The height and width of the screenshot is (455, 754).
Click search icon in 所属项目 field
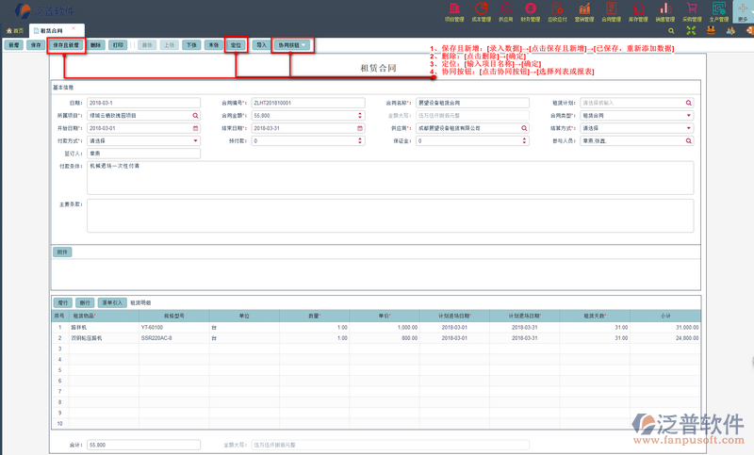point(196,116)
